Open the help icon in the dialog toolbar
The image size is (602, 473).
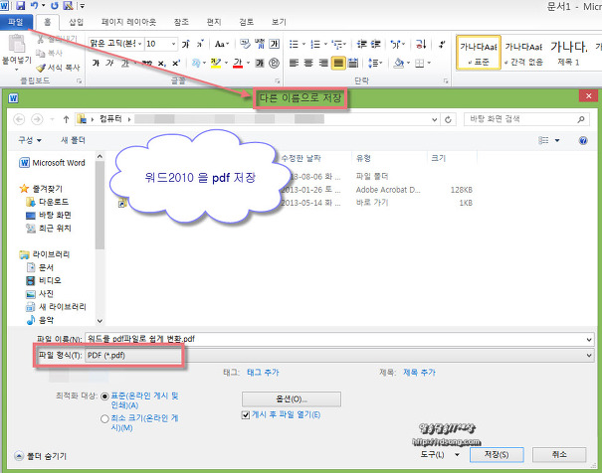(x=584, y=140)
